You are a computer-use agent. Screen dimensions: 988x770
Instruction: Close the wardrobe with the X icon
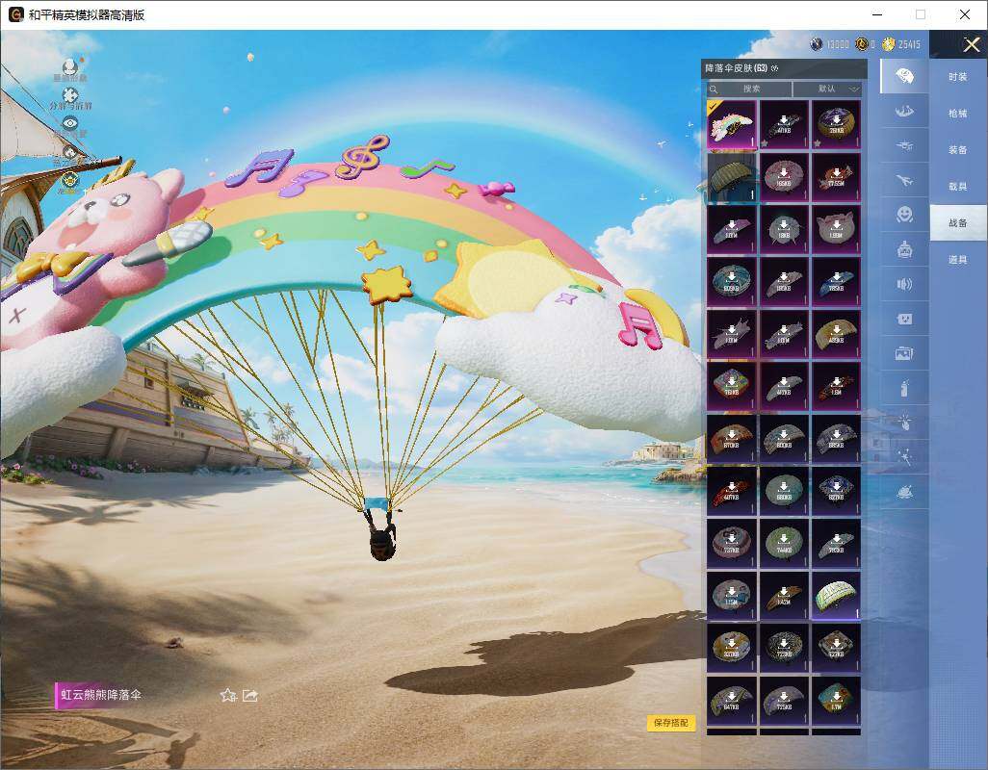(x=971, y=44)
